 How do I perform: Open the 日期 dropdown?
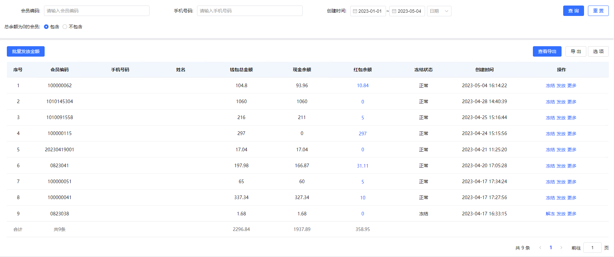tap(439, 11)
